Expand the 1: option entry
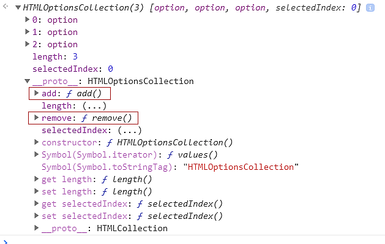This screenshot has width=385, height=244. pyautogui.click(x=28, y=32)
